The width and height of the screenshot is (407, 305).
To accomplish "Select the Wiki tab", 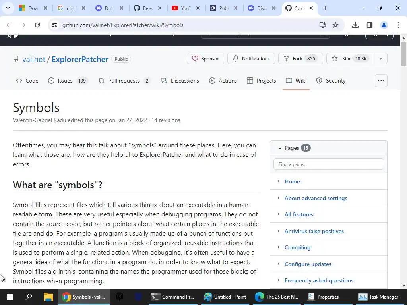I will pyautogui.click(x=296, y=81).
